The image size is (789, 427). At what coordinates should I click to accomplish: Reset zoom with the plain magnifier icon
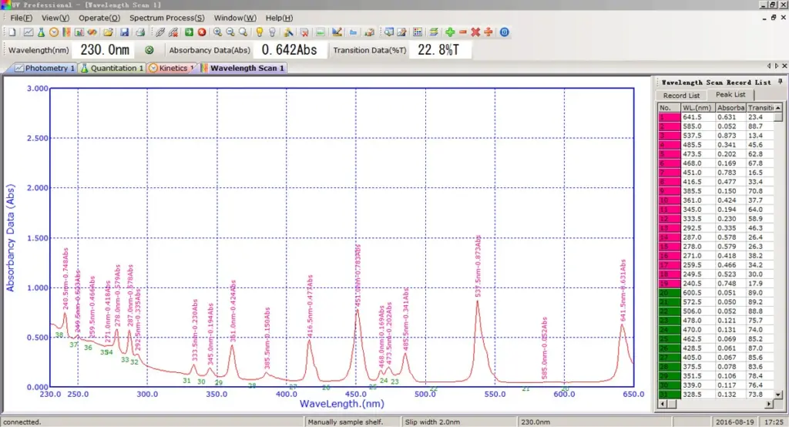coord(243,32)
